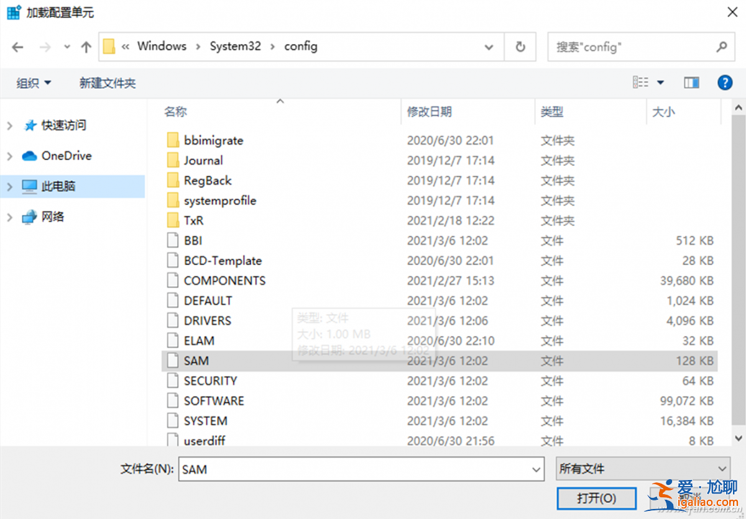This screenshot has width=746, height=519.
Task: Open the 所有文件 file type dropdown
Action: click(643, 469)
